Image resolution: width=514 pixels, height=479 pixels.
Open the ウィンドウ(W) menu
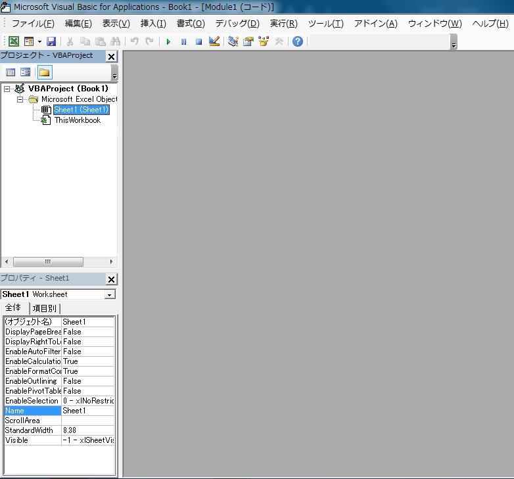coord(434,24)
